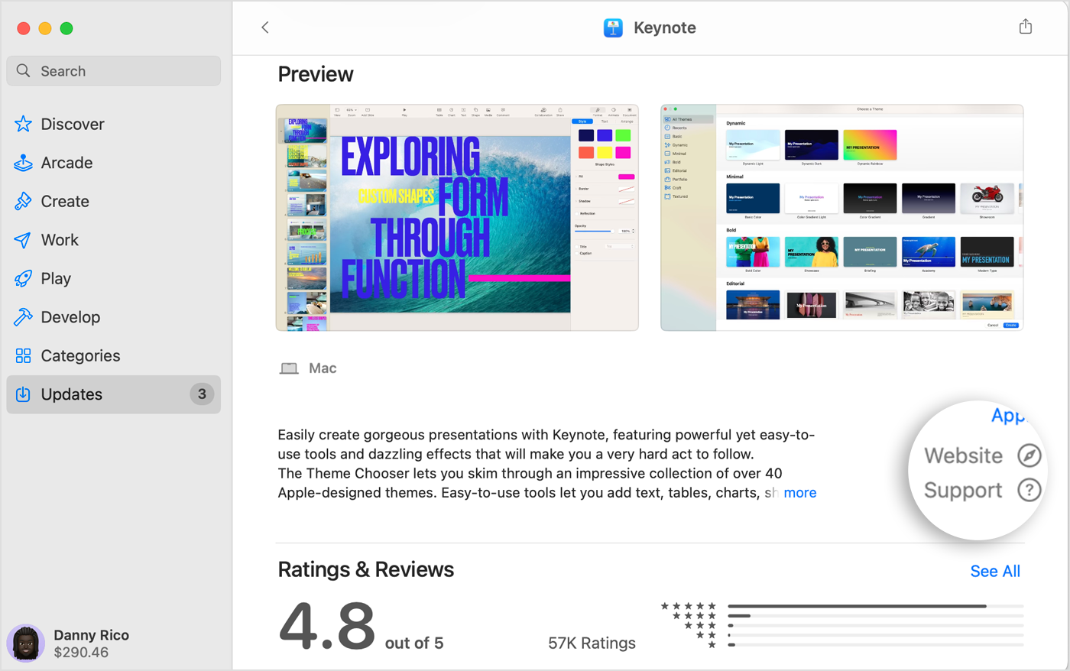Click the Preview section heading
This screenshot has width=1070, height=671.
coord(316,74)
